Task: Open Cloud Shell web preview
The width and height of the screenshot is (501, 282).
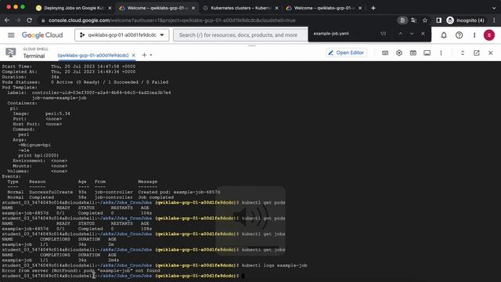Action: point(413,53)
